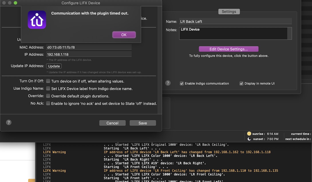Click log warning about LR Back Left IP change
The height and width of the screenshot is (182, 312).
click(187, 152)
